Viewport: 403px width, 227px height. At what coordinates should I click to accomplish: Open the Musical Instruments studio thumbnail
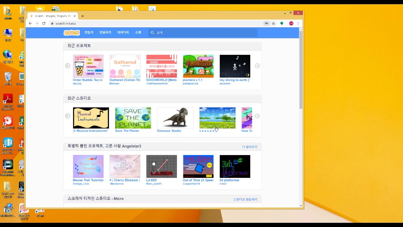91,118
